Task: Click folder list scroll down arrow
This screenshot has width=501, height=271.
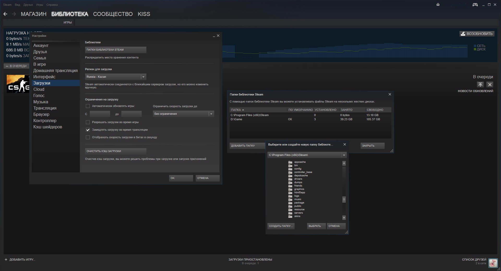Action: 344,218
